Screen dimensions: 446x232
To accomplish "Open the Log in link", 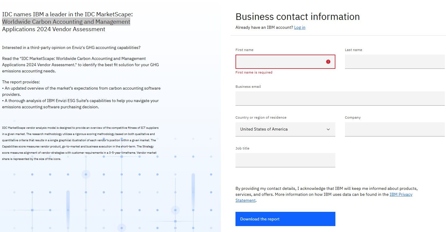I will (x=299, y=27).
